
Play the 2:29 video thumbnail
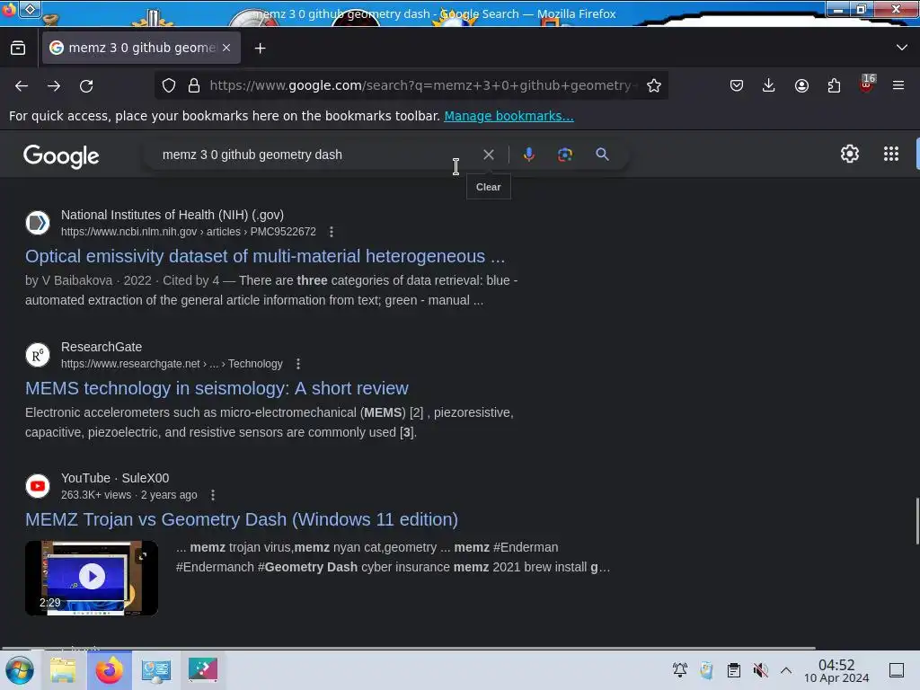(92, 578)
